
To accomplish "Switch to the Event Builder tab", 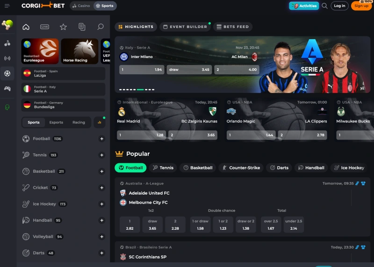I will pyautogui.click(x=185, y=27).
